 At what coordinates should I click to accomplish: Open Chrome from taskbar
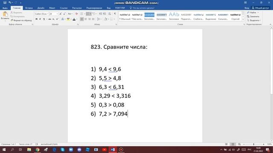(38, 150)
